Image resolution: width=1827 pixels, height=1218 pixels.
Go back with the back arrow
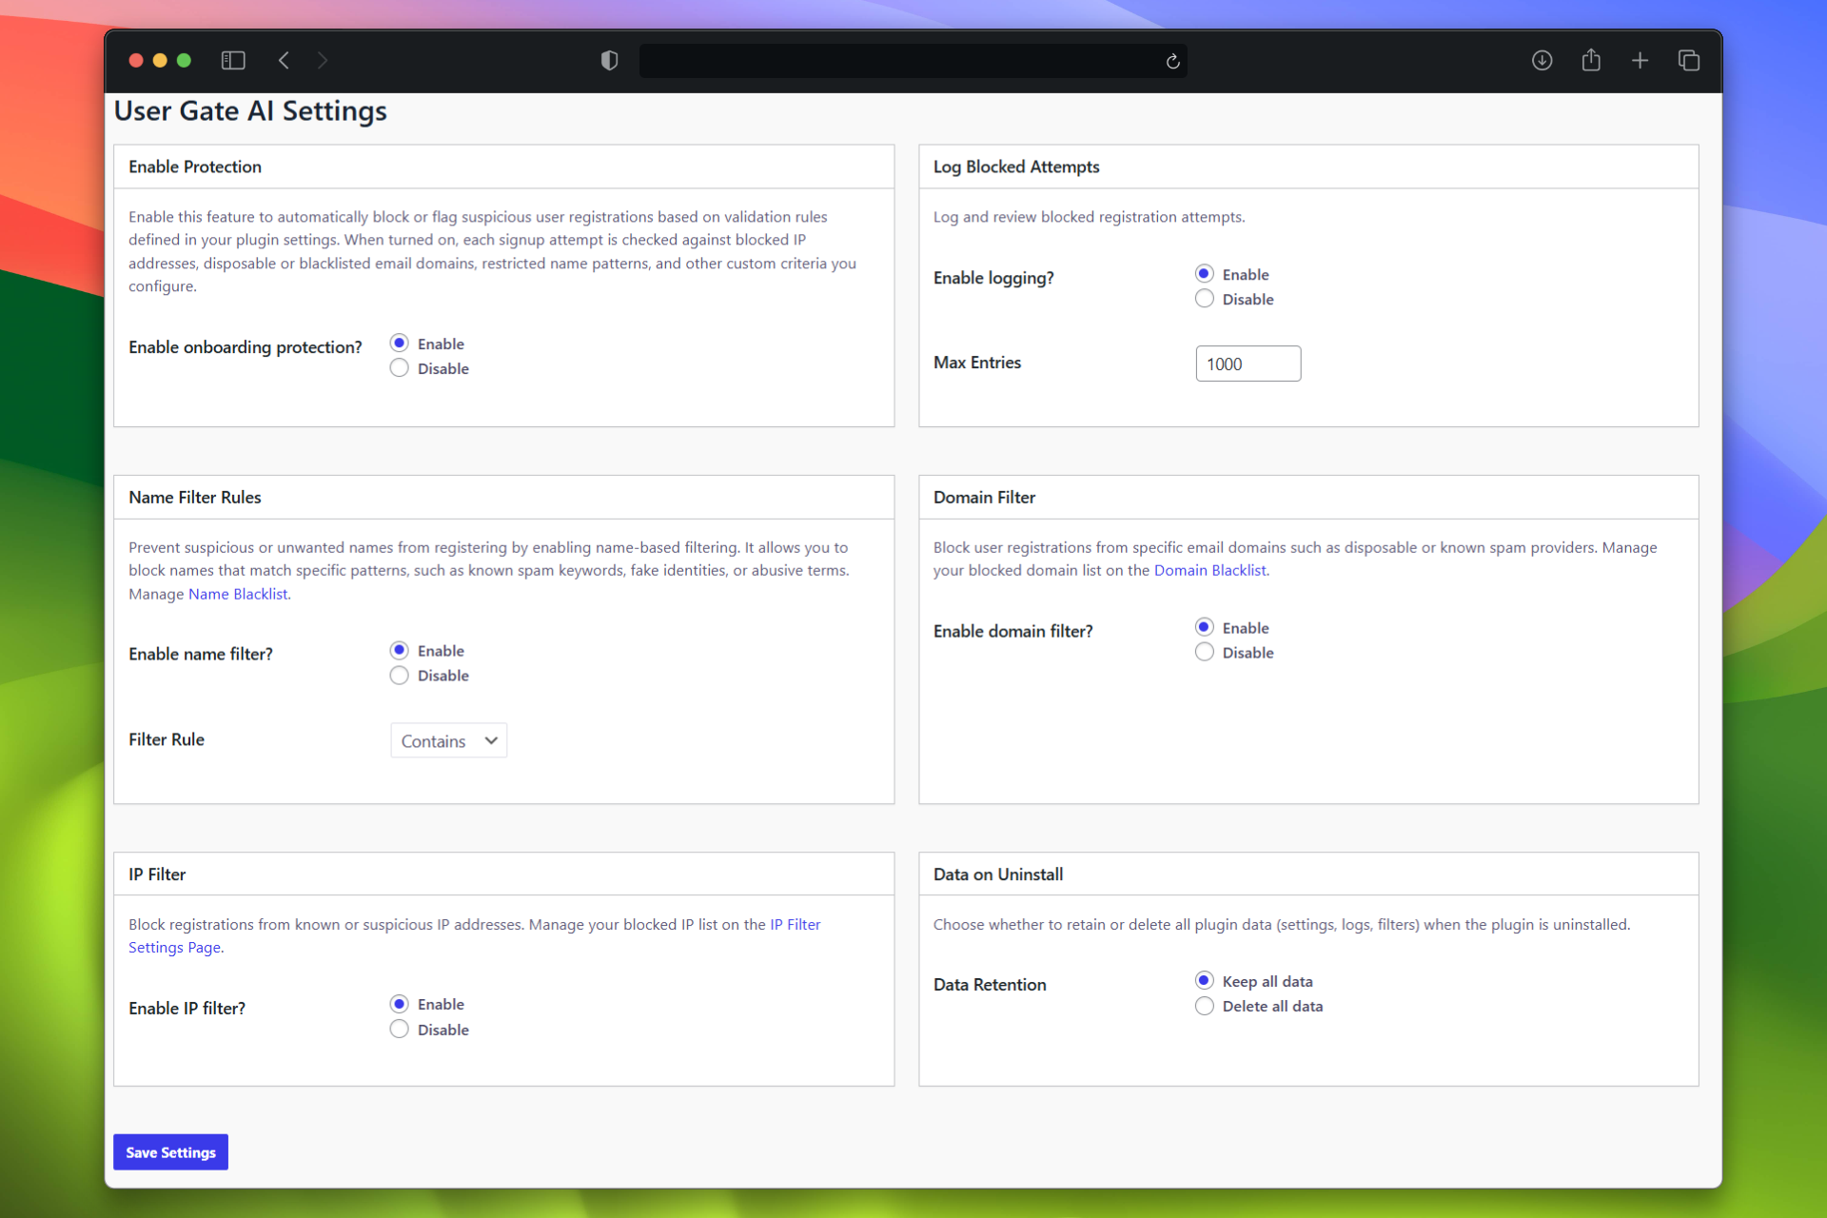(284, 61)
